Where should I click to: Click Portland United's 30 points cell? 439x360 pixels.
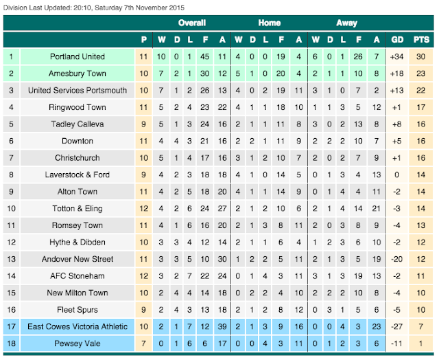point(420,56)
